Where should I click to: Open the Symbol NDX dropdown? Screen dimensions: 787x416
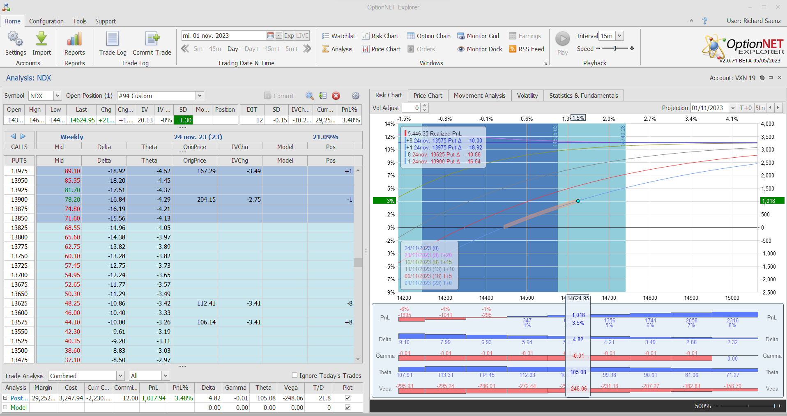tap(58, 96)
